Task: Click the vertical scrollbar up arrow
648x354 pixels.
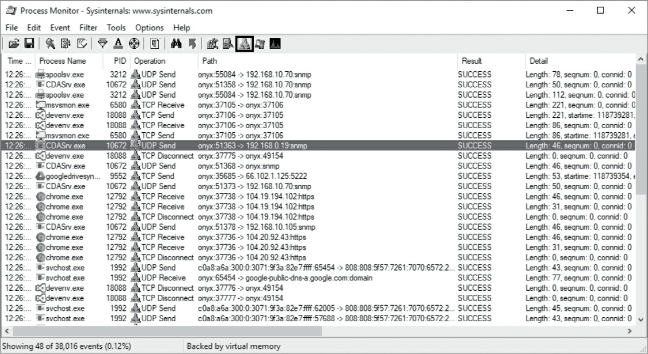Action: tap(641, 59)
